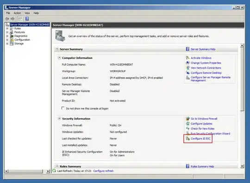
Task: Open the Help menu
Action: click(x=36, y=13)
